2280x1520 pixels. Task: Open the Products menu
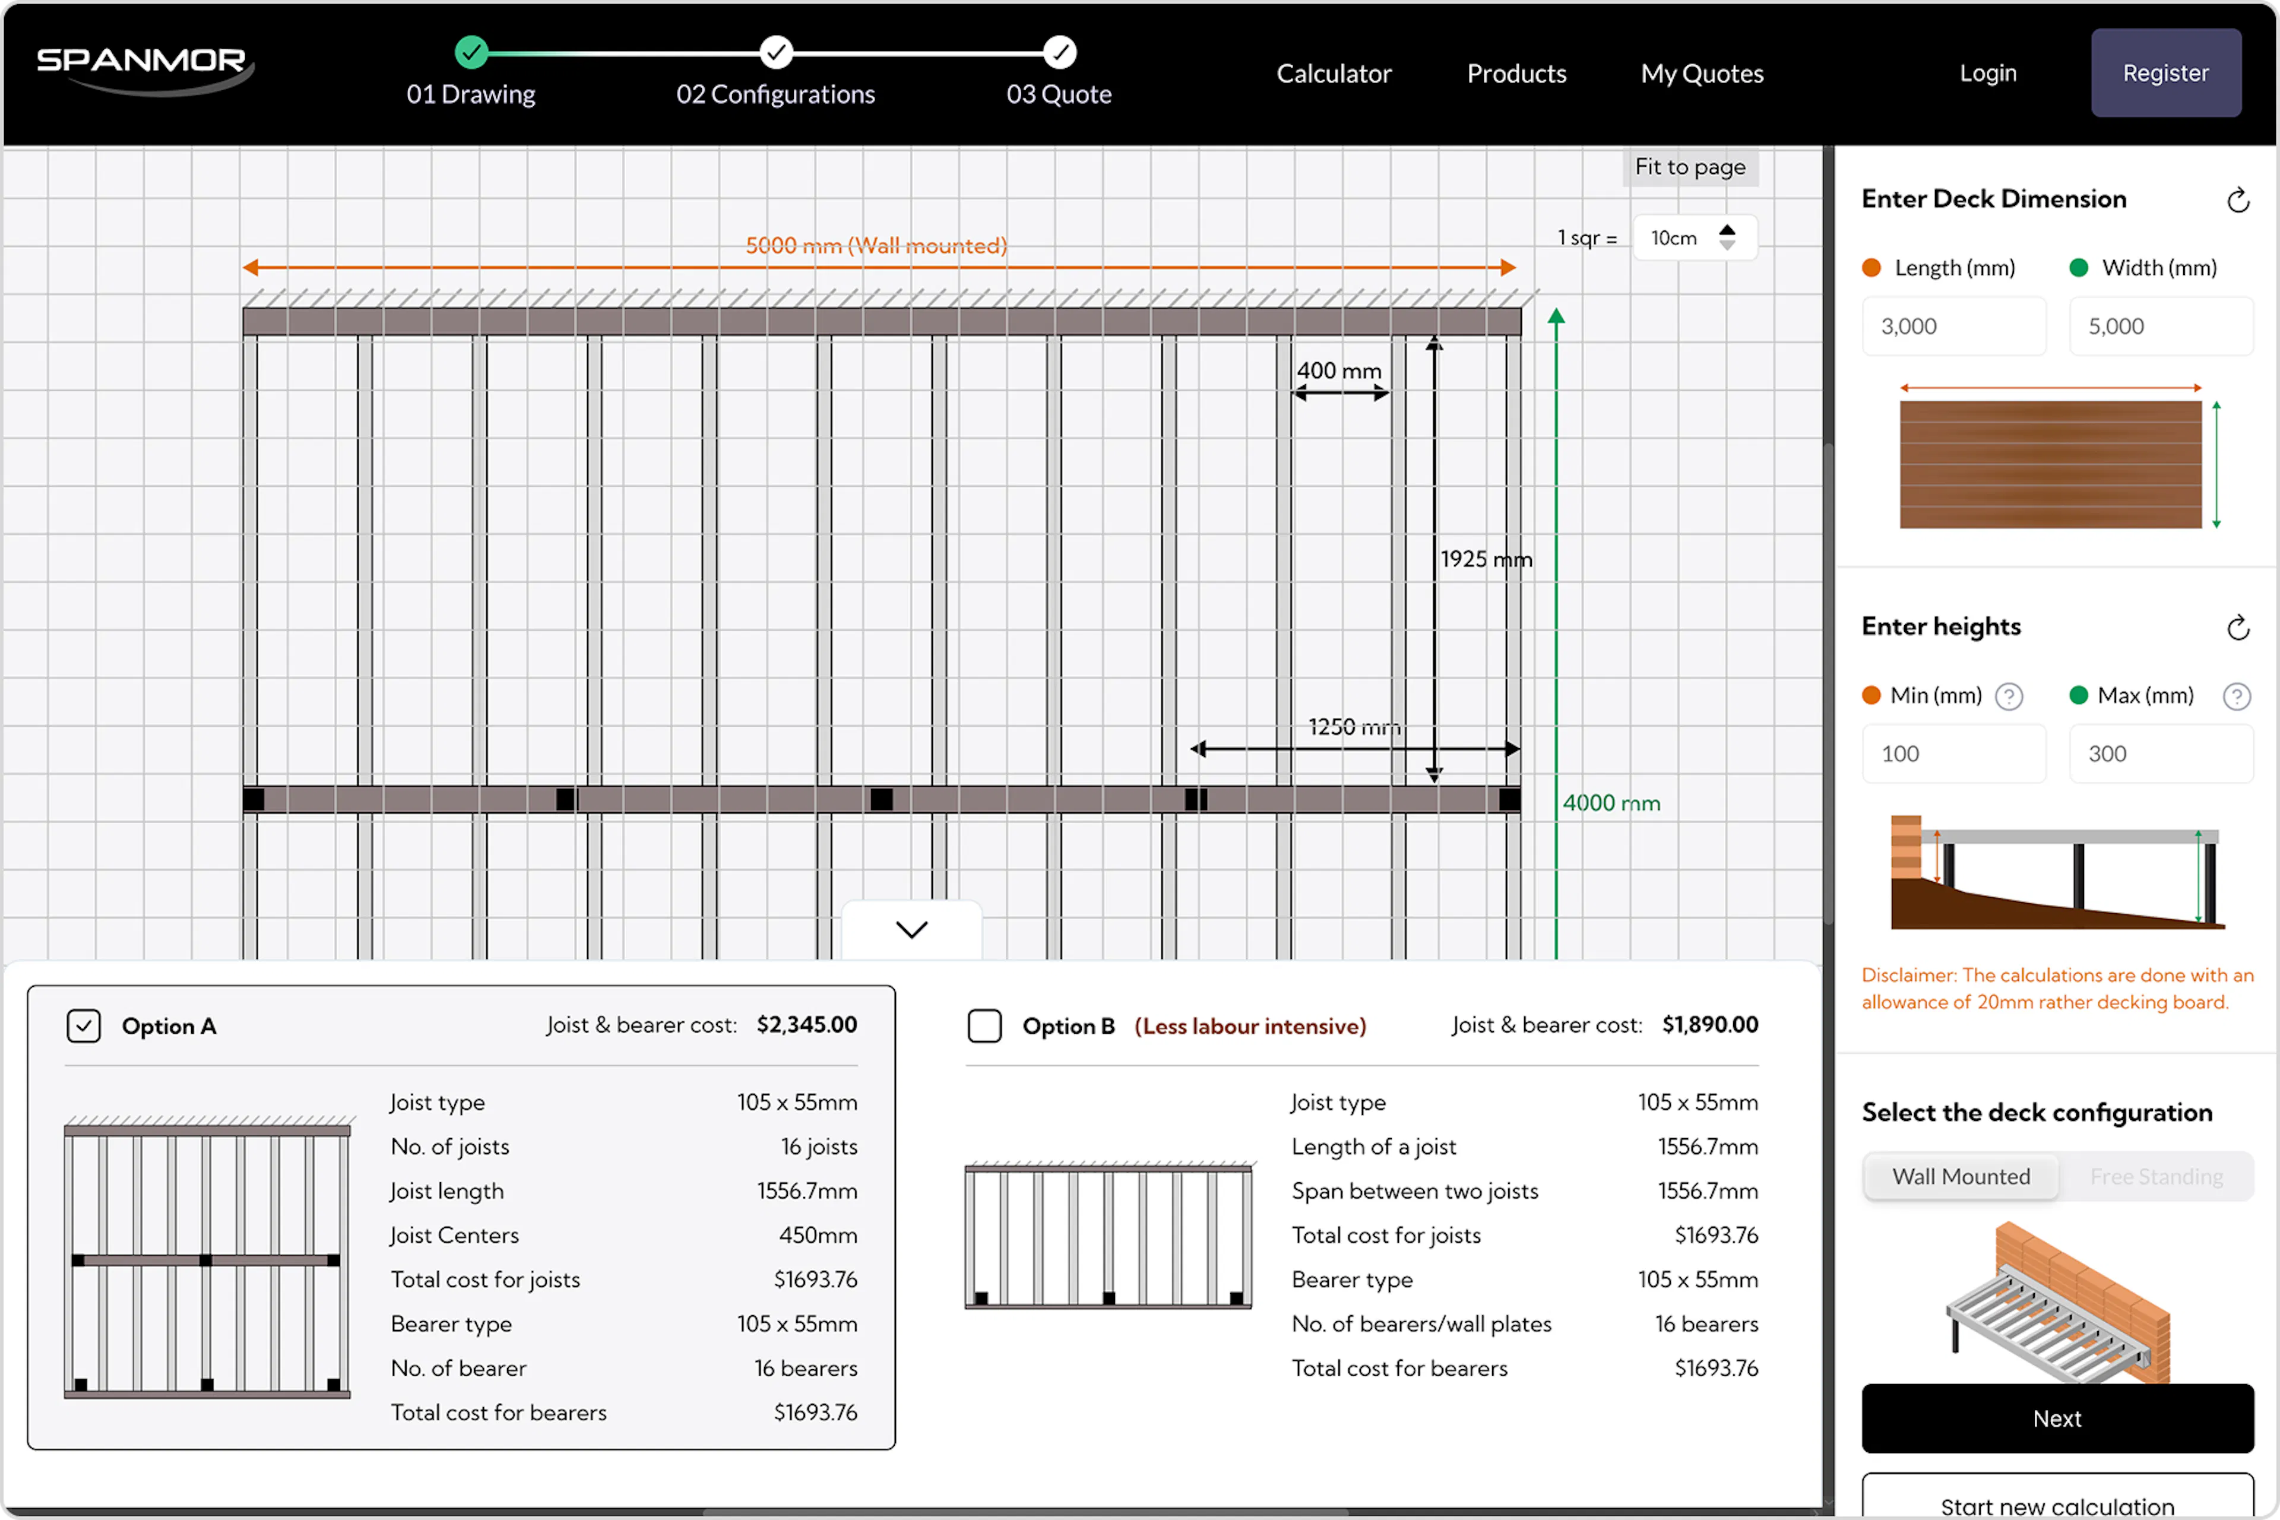click(x=1516, y=74)
